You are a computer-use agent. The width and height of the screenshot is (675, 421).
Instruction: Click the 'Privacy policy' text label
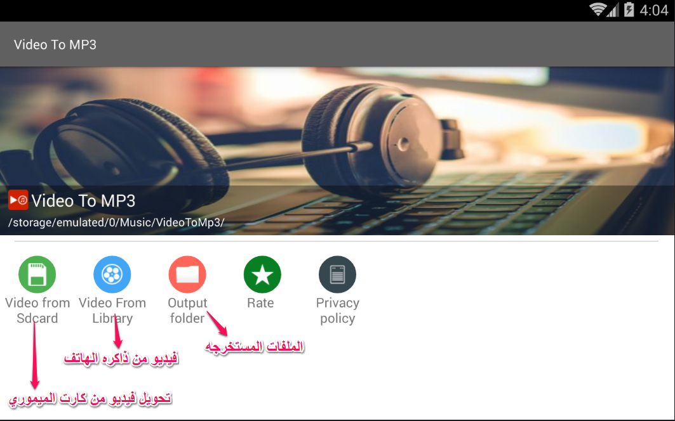tap(338, 311)
